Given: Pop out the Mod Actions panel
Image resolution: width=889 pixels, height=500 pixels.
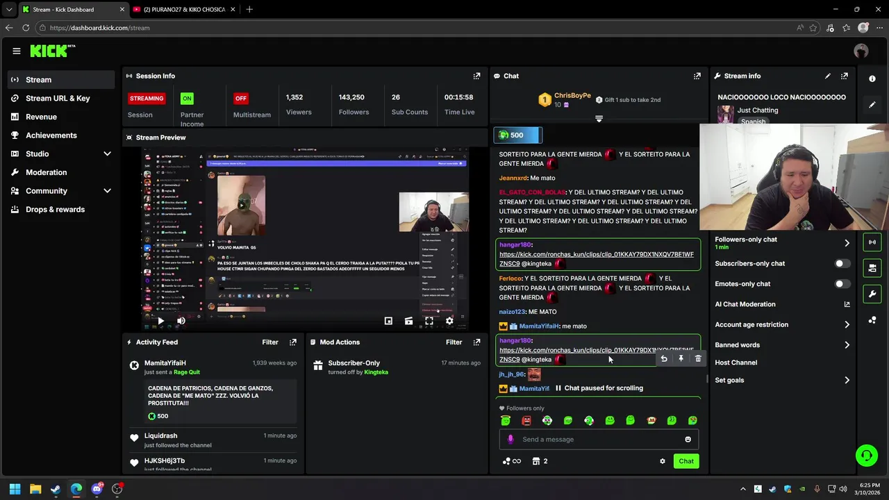Looking at the screenshot, I should tap(476, 342).
